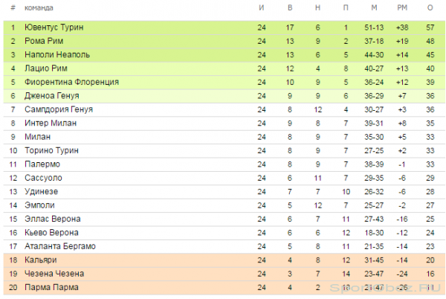Open Фиорентина Флоренция team entry

71,82
